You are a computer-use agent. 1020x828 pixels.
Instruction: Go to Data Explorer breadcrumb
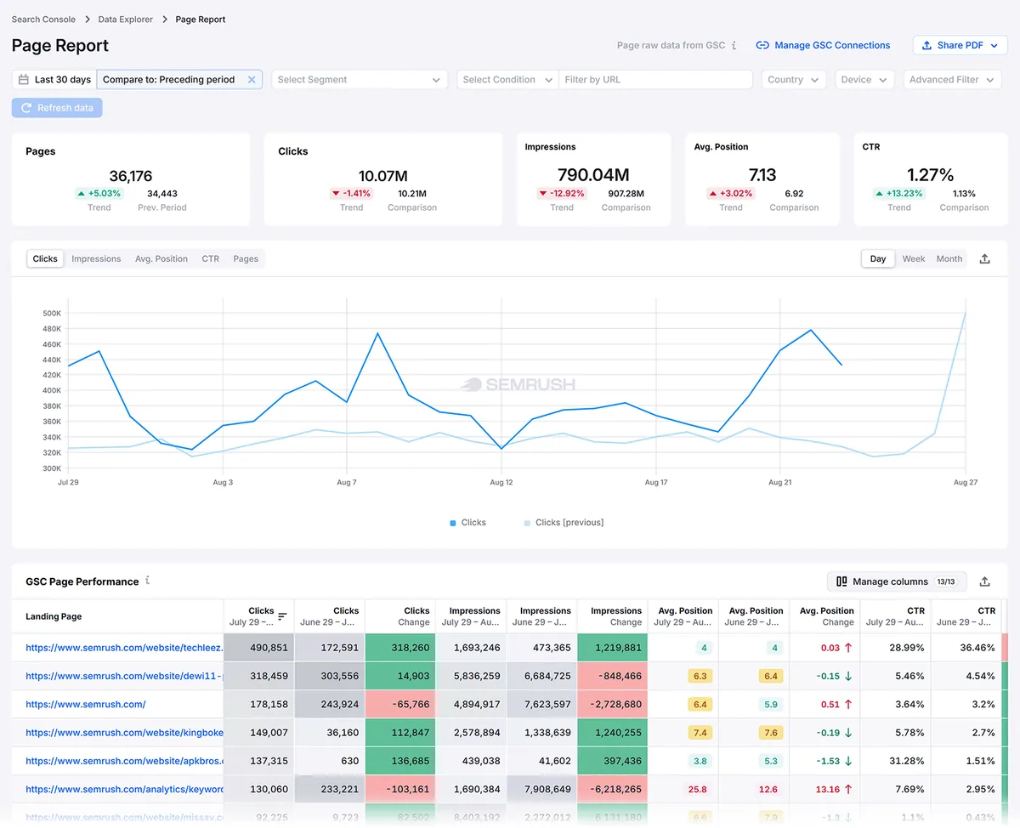125,19
